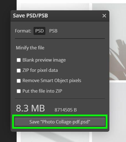The image size is (126, 142).
Task: Click the "Put the file into ZIP" label
Action: pyautogui.click(x=42, y=91)
